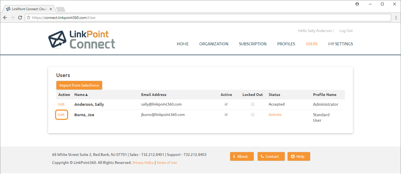The image size is (401, 174).
Task: Click email sally@linkpoint360.com
Action: pyautogui.click(x=161, y=104)
